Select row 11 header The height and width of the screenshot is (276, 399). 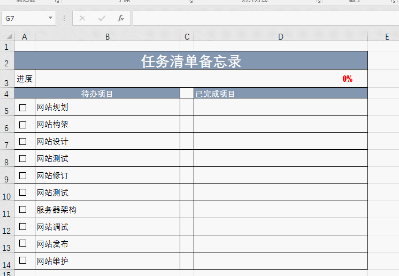(x=7, y=210)
